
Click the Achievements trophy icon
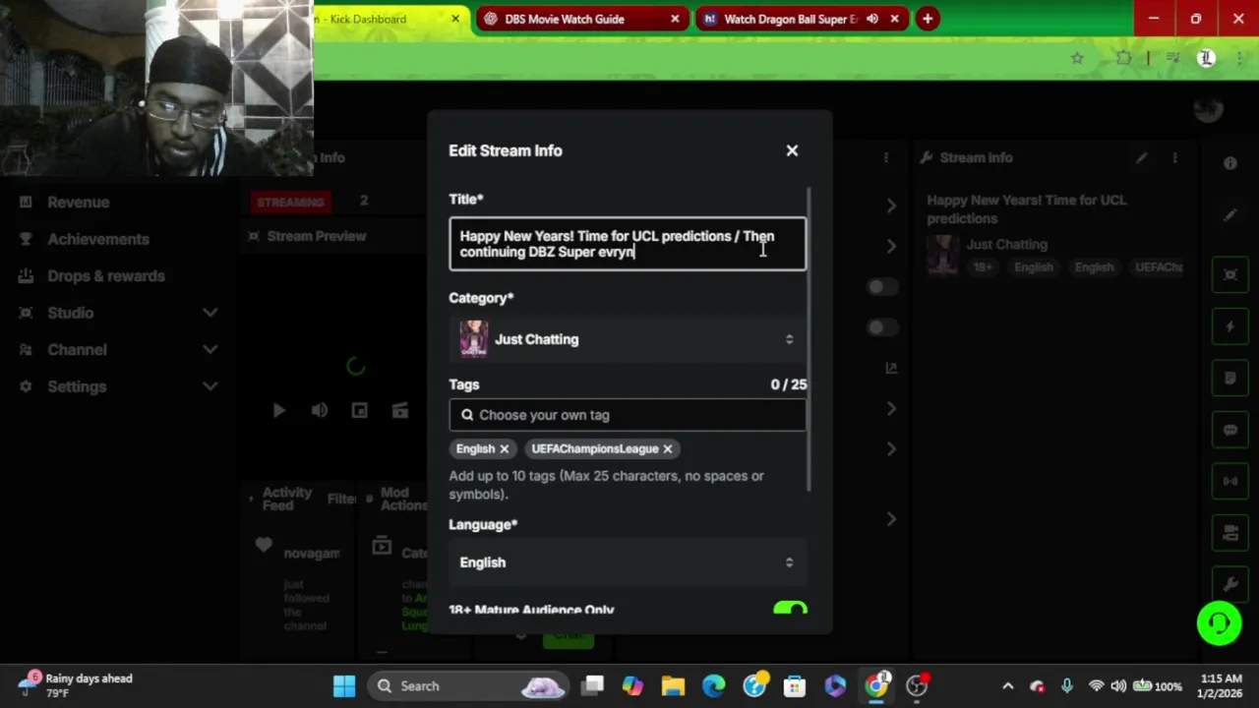tap(27, 239)
